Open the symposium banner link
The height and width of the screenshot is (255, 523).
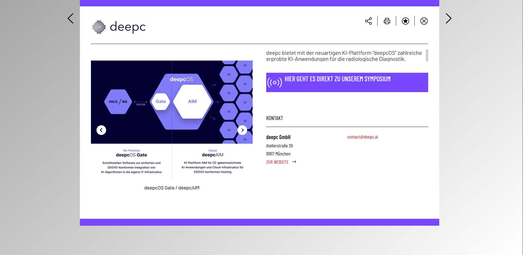[x=347, y=82]
